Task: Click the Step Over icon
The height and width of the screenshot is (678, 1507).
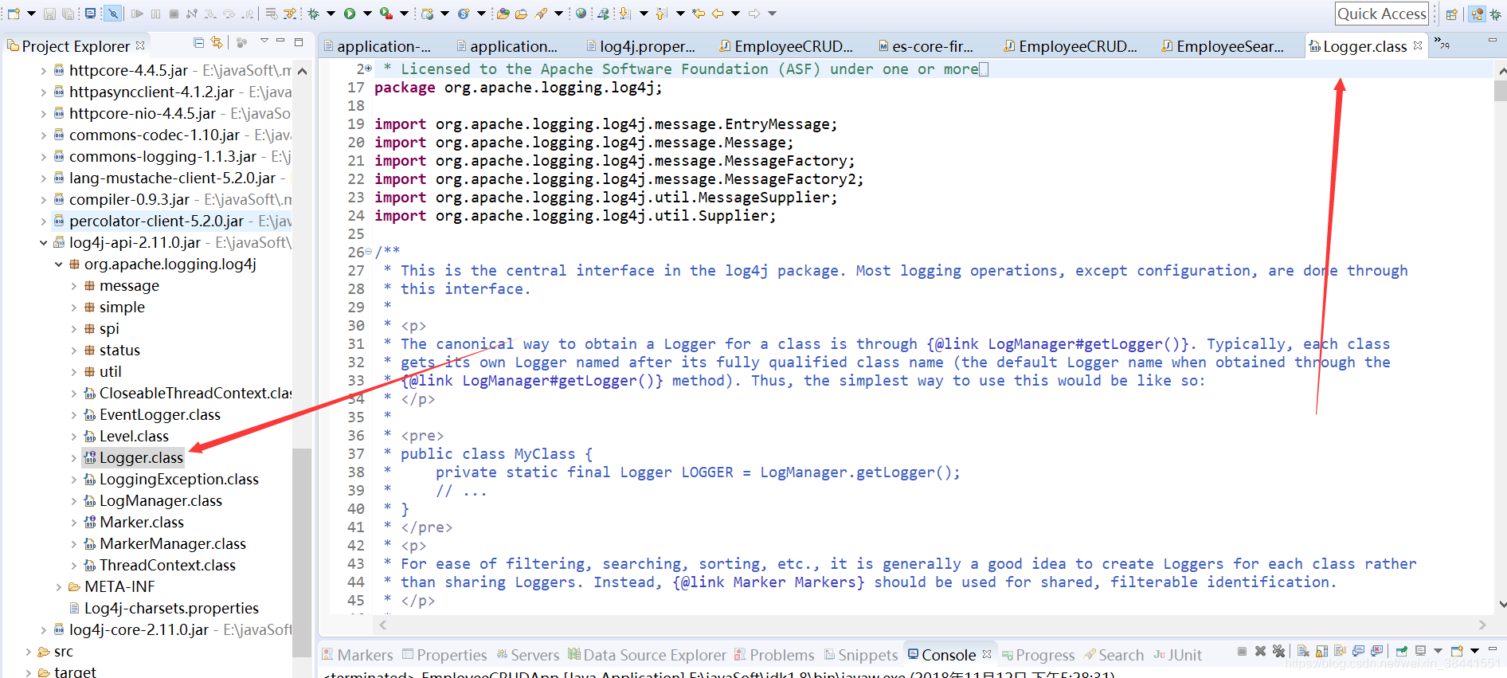Action: click(x=229, y=14)
